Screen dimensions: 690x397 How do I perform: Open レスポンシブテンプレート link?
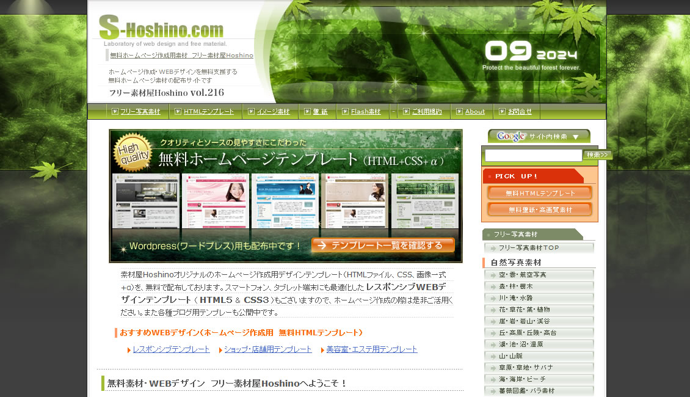171,349
